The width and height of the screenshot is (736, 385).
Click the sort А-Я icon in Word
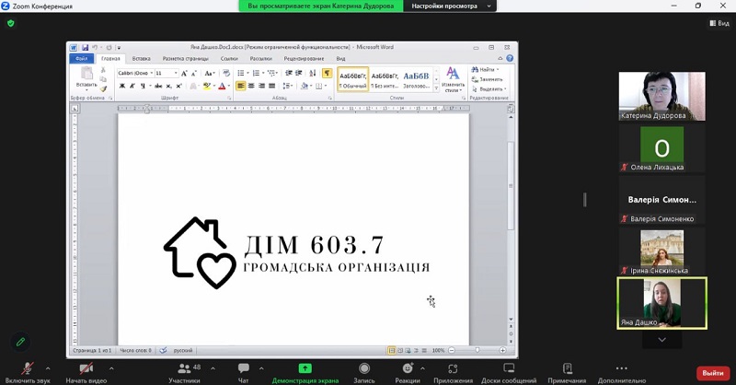pos(313,73)
